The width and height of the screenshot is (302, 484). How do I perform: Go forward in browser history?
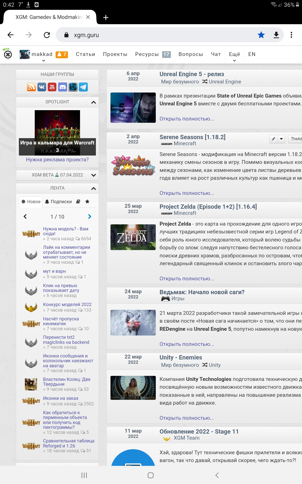pyautogui.click(x=29, y=35)
